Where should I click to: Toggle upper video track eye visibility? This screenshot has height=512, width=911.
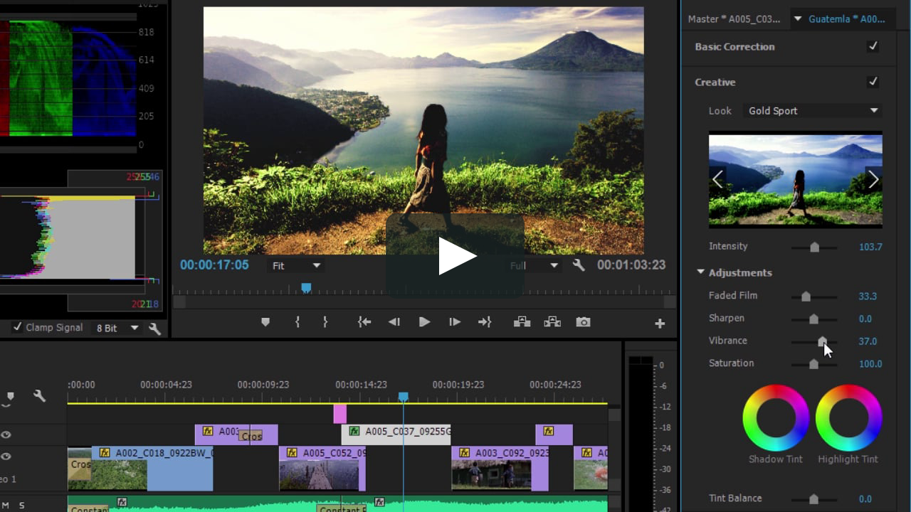pos(6,435)
